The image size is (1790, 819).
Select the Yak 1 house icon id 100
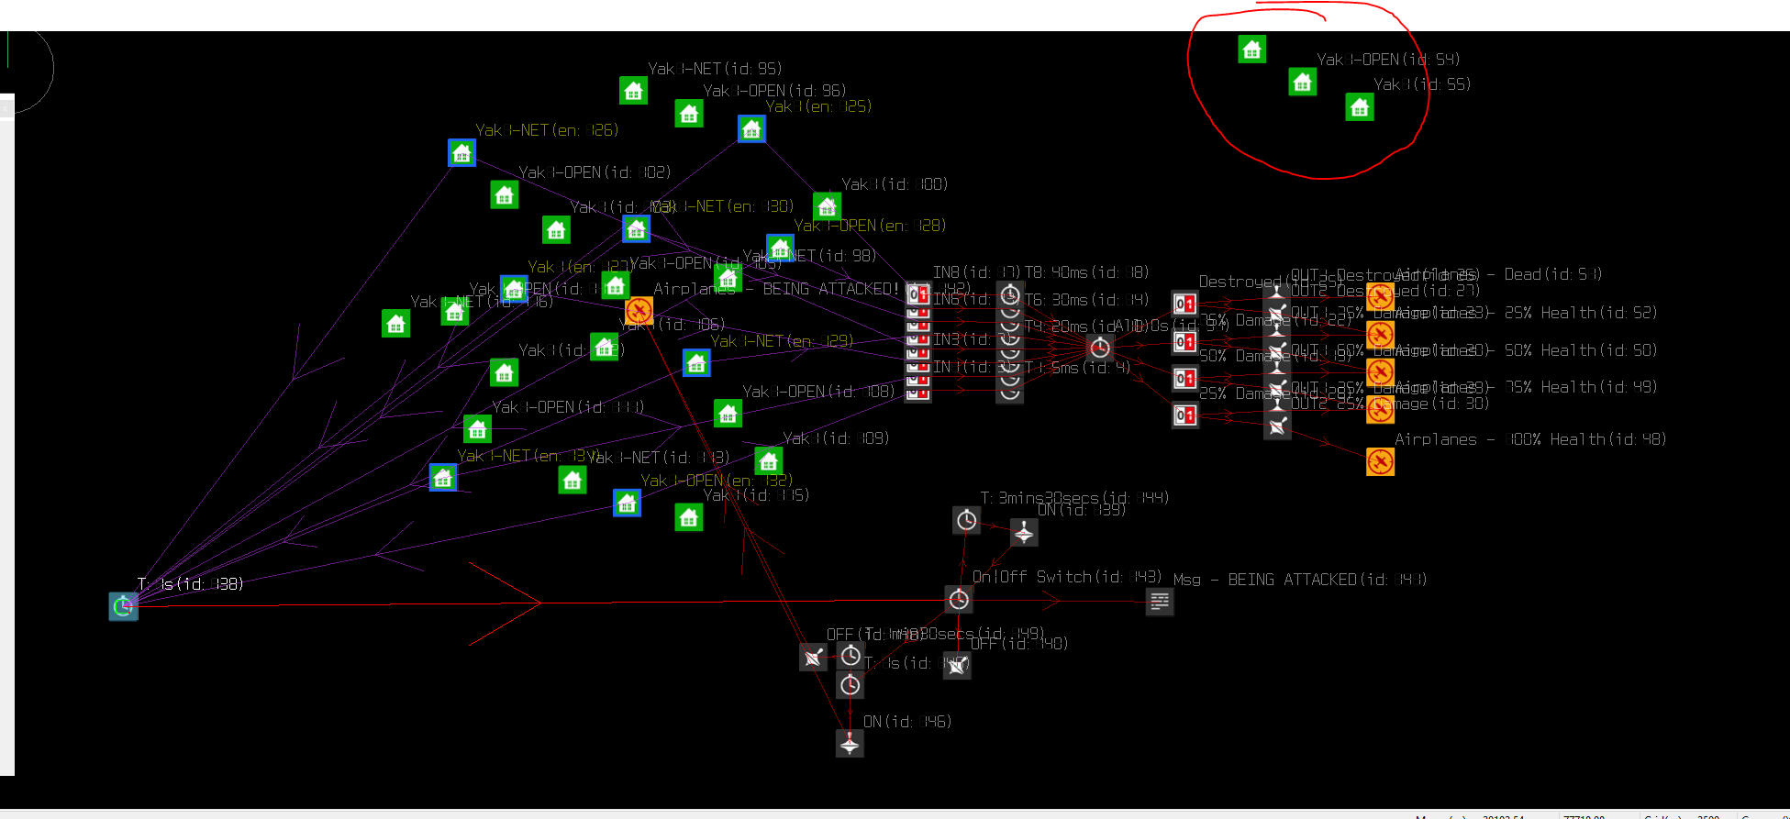827,206
